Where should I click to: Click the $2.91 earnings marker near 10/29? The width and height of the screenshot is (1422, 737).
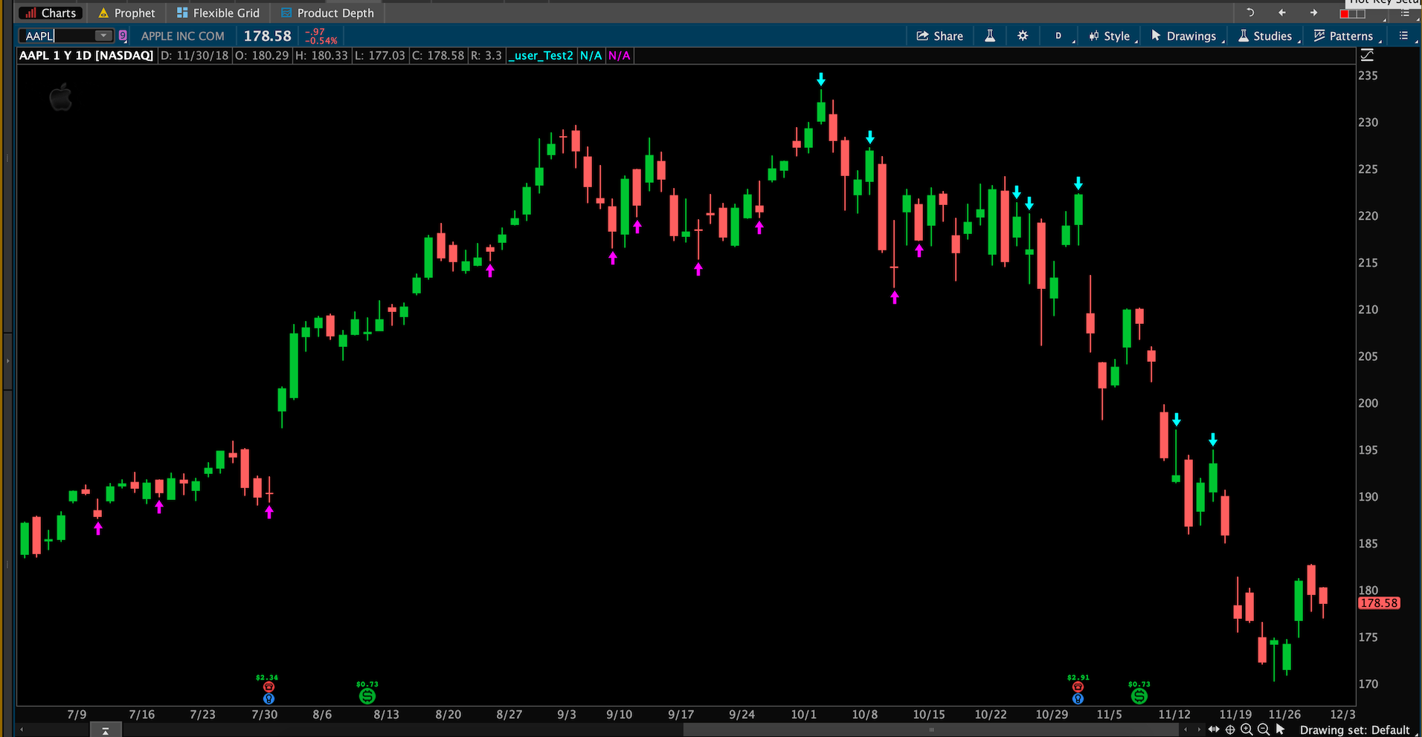point(1078,686)
